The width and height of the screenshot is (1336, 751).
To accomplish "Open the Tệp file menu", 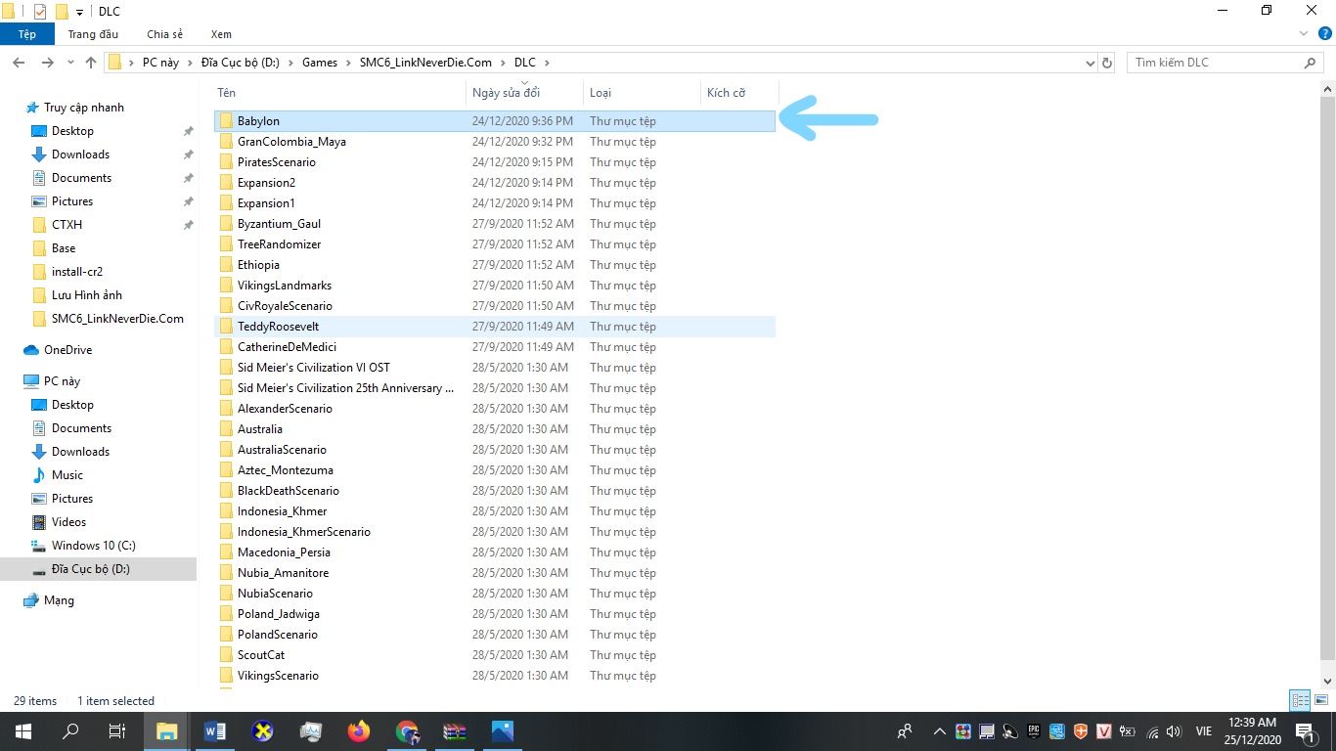I will [27, 34].
